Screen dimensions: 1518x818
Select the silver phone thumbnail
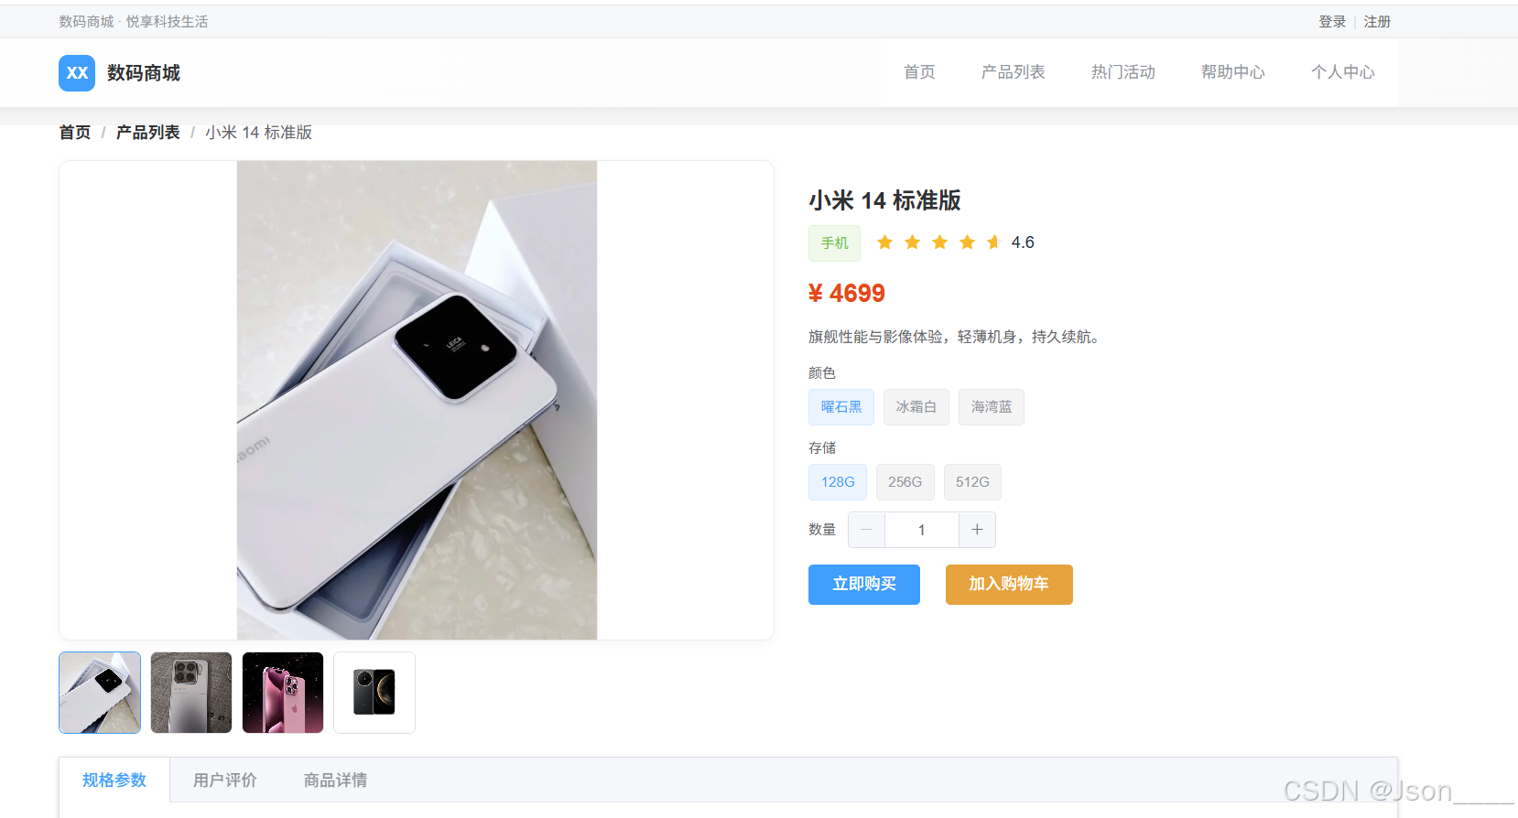point(191,693)
